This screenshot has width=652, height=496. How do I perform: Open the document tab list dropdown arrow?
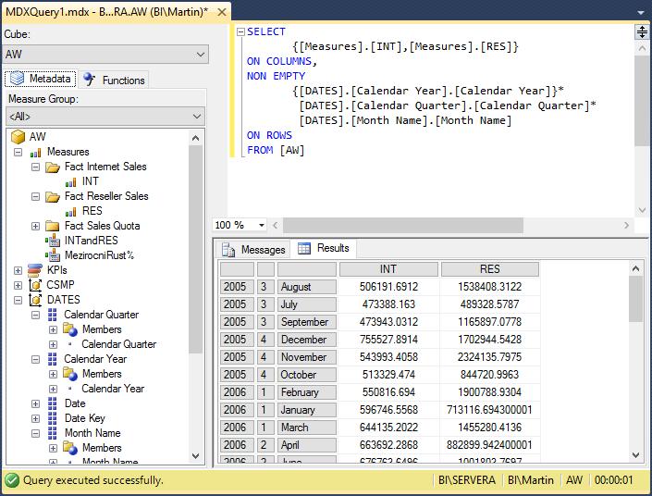click(641, 12)
